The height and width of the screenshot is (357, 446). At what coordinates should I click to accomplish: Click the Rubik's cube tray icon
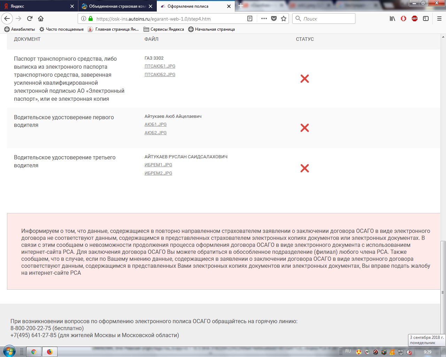coord(384,352)
